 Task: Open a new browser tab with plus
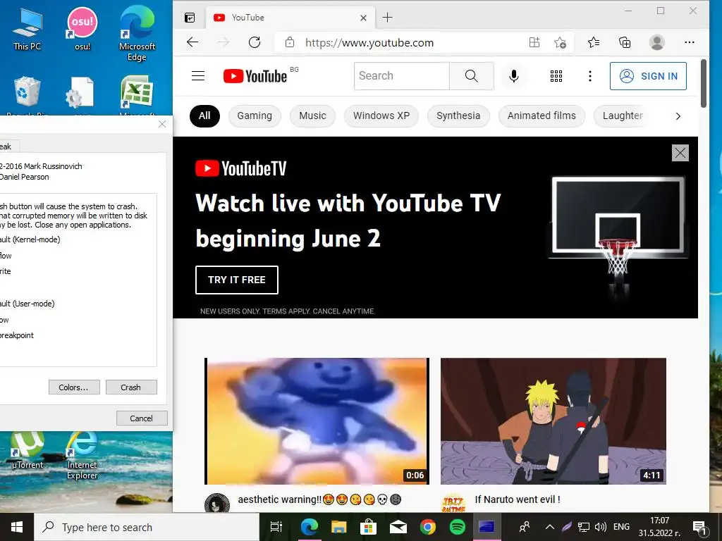(x=388, y=18)
